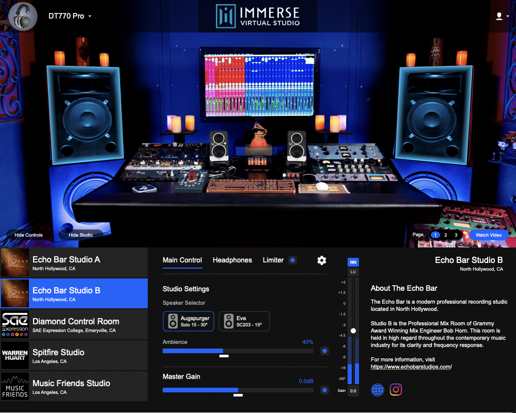The height and width of the screenshot is (413, 516).
Task: Click the Master Gain slider bar
Action: [238, 390]
